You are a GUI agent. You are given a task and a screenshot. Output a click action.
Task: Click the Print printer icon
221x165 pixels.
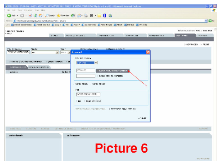85,15
